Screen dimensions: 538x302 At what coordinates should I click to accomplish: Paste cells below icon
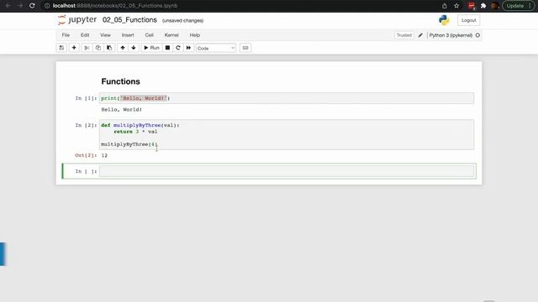coord(109,48)
